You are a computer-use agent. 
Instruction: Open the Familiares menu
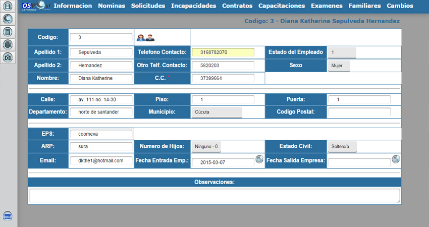point(365,6)
